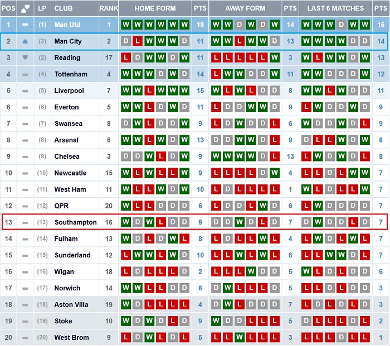Sort by the AWAY FORM column header
The image size is (390, 346).
click(x=245, y=8)
